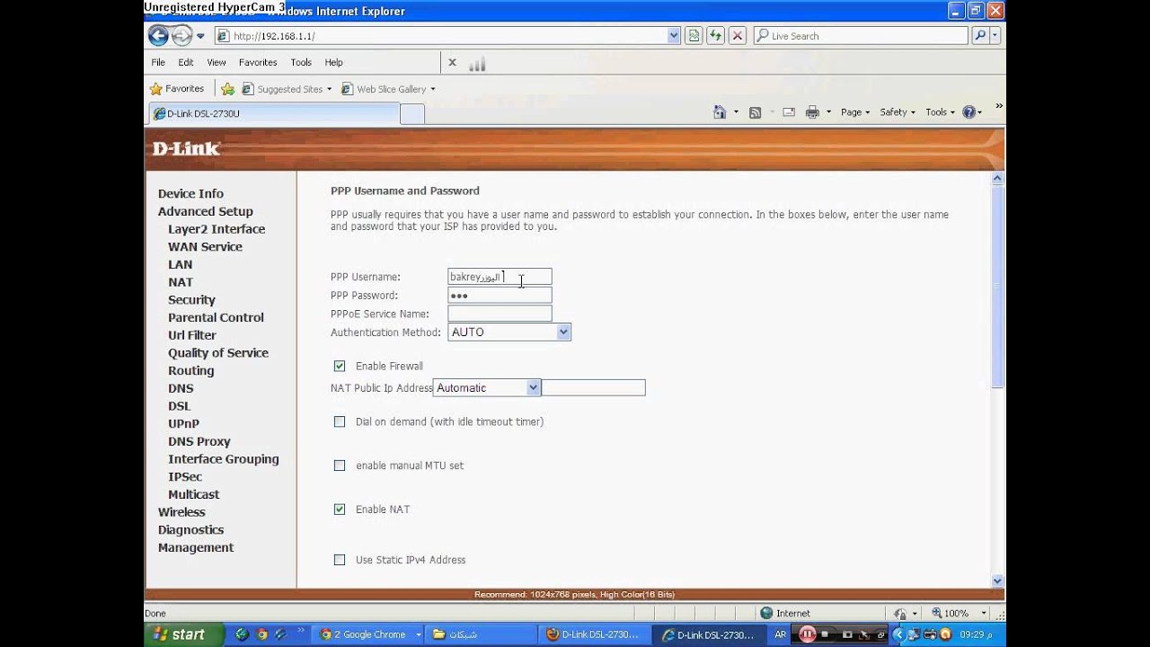Click the Chrome quick launch icon in taskbar
This screenshot has width=1150, height=647.
[x=262, y=634]
